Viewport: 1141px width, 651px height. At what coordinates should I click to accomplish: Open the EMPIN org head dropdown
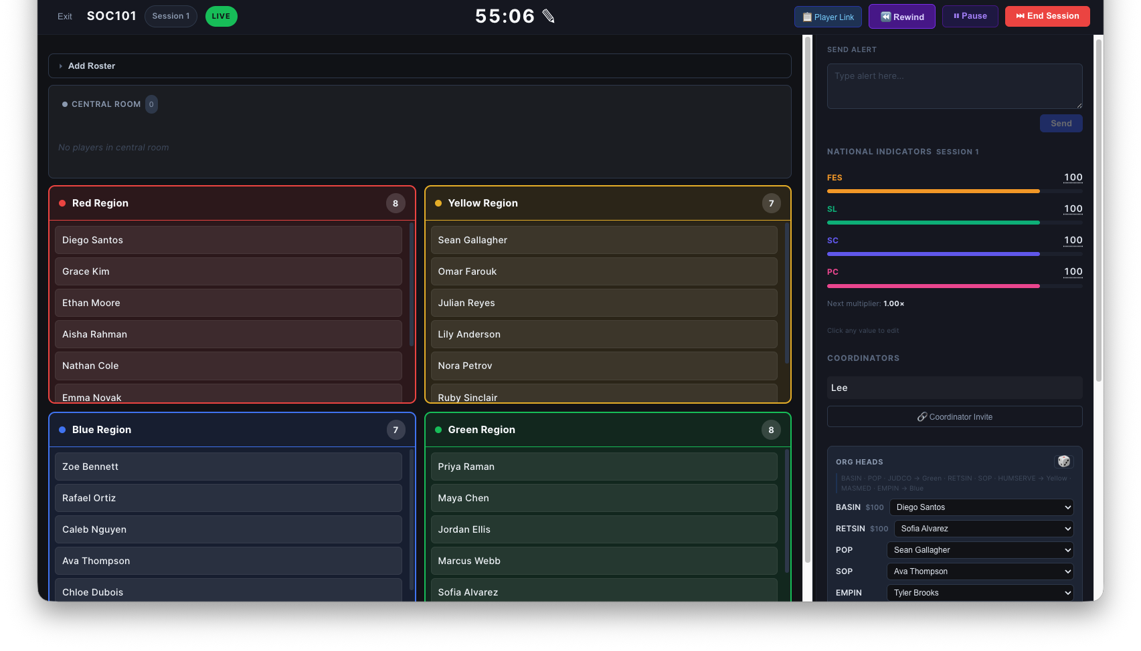980,593
